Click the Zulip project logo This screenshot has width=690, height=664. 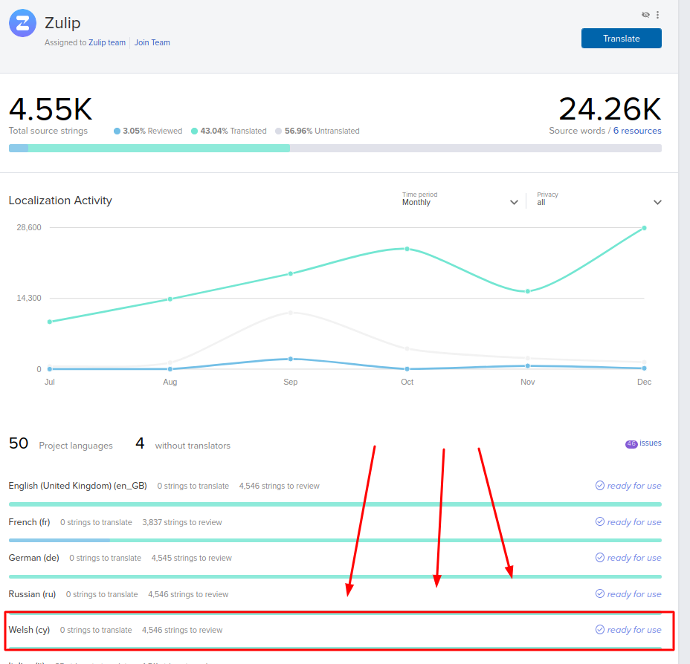pyautogui.click(x=23, y=24)
